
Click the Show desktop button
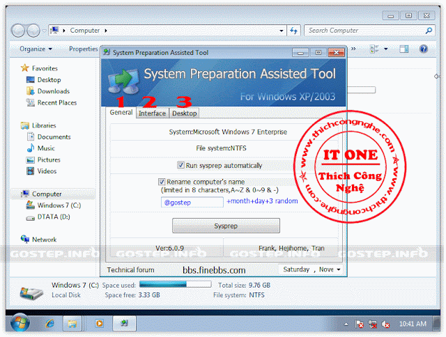(437, 324)
